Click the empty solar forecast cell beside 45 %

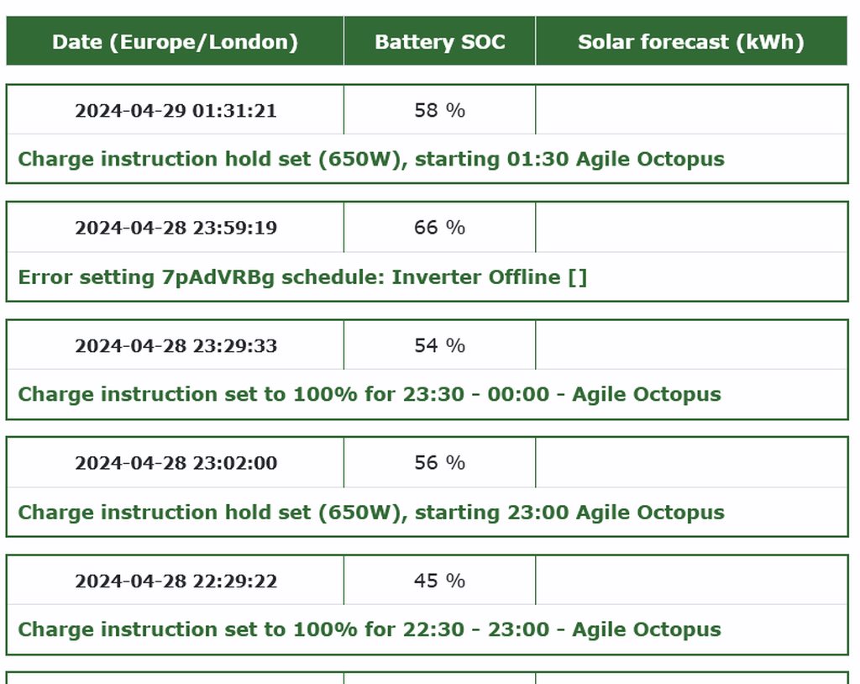pos(690,581)
